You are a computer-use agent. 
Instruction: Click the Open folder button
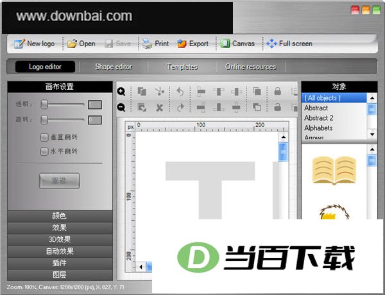pyautogui.click(x=81, y=44)
